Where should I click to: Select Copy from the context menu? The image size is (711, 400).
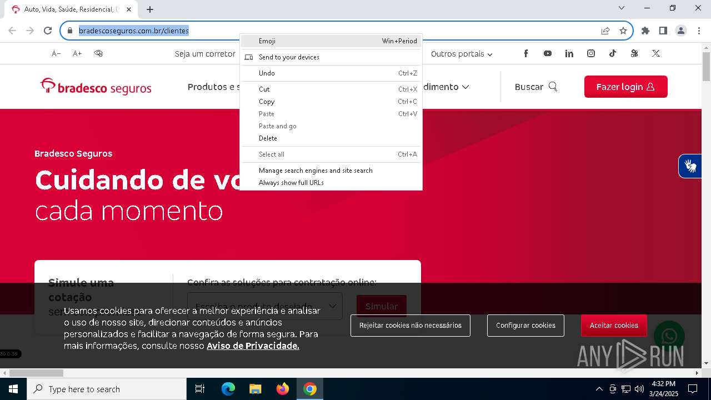coord(331,102)
